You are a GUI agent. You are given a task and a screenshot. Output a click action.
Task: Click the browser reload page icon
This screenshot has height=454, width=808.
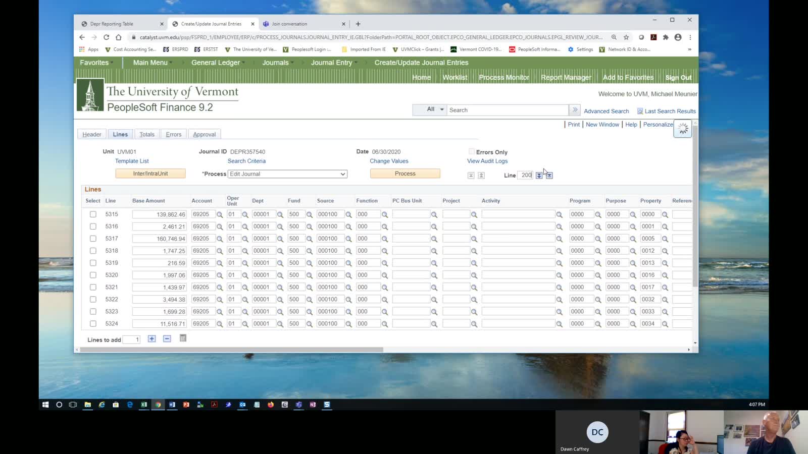106,37
